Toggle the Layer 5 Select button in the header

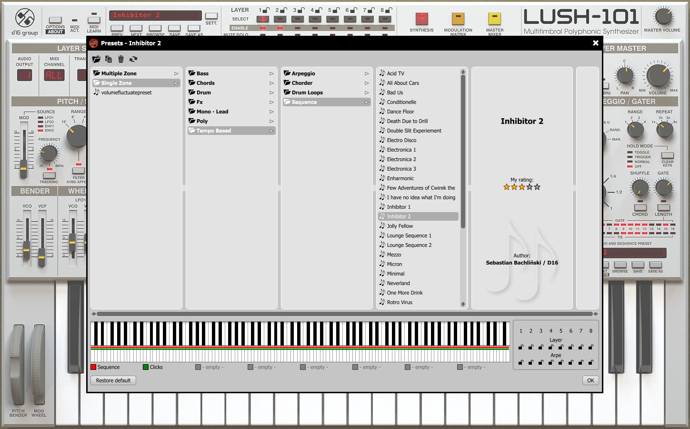(332, 19)
